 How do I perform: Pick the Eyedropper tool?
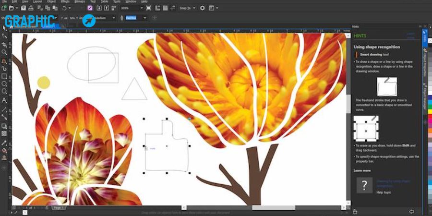(4, 143)
